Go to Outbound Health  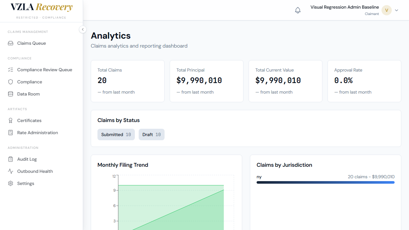(x=42, y=171)
